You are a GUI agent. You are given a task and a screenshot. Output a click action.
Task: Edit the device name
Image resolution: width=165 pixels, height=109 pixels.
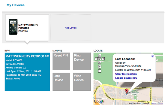coord(47,56)
